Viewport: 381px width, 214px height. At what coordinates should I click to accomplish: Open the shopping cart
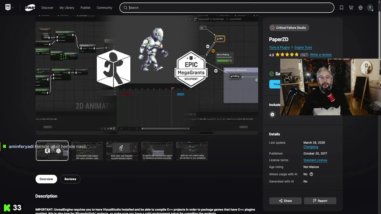[351, 8]
